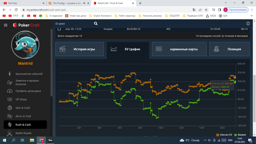Open the Подборки ОЛХ bookmark folder
Screen dimensions: 256x144
[x=193, y=16]
